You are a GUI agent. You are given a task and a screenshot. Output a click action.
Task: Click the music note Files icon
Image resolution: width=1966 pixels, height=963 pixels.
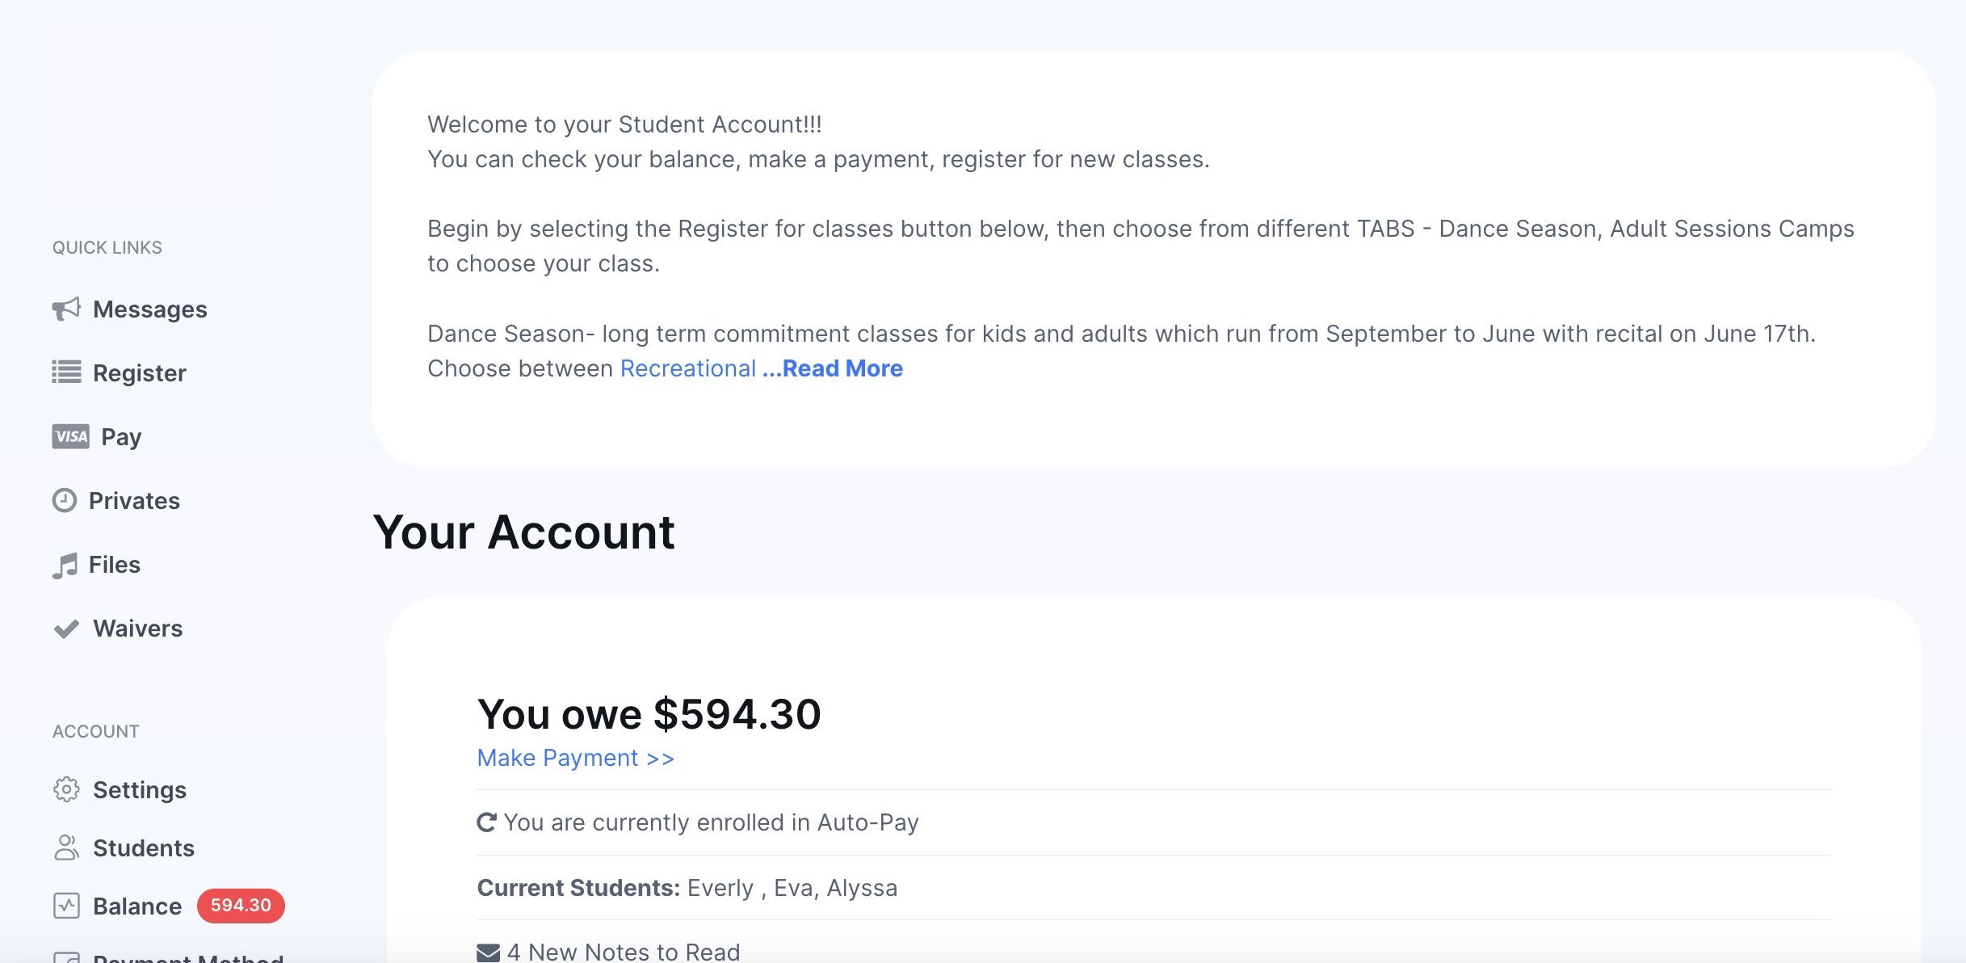[x=65, y=565]
